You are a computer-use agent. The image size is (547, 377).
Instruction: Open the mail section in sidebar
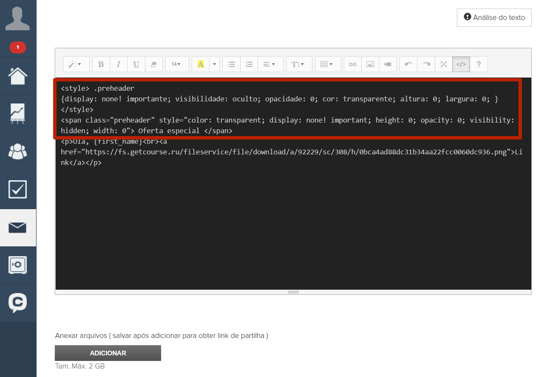[18, 227]
